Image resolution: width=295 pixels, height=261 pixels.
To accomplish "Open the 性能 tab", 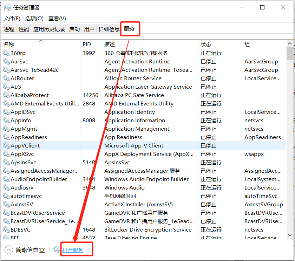I will (24, 29).
